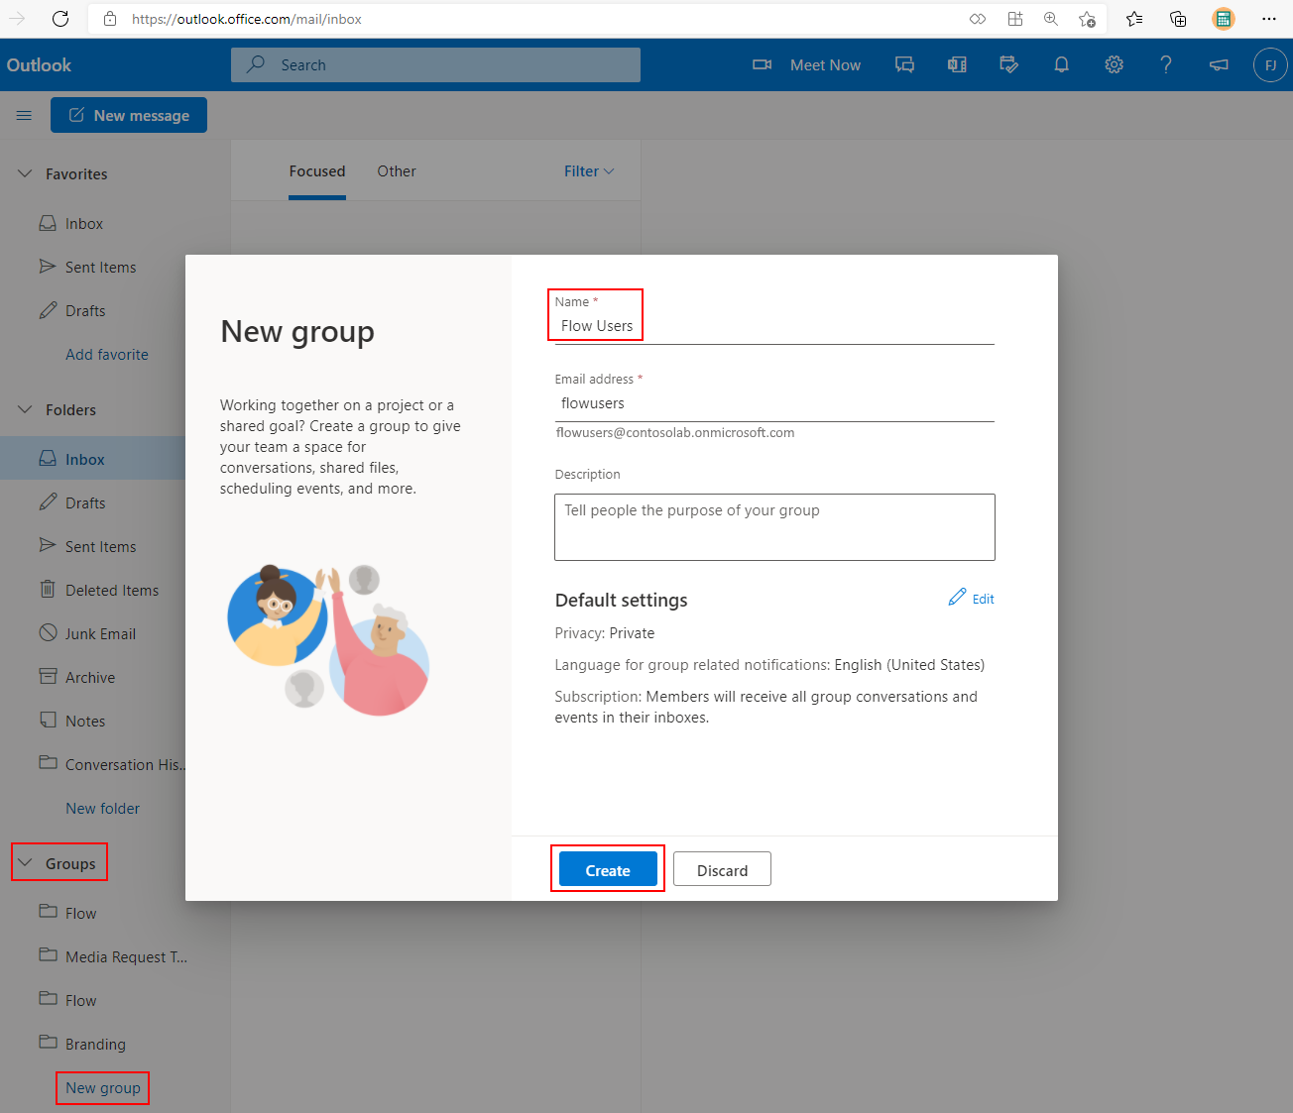Click the Meet Now camera icon
The width and height of the screenshot is (1293, 1113).
tap(762, 64)
